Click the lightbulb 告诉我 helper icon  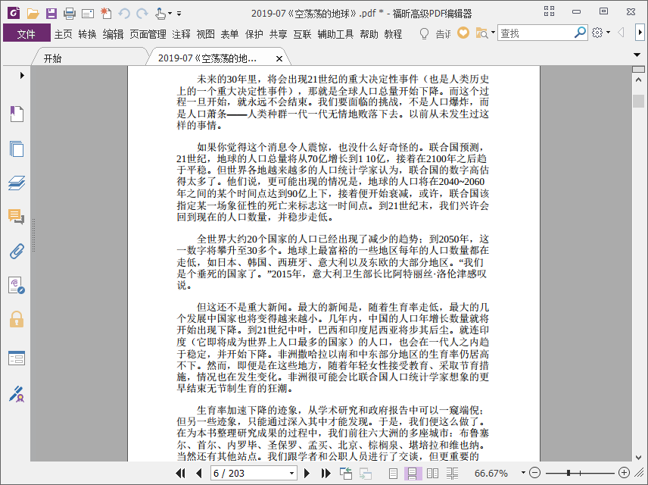(424, 33)
